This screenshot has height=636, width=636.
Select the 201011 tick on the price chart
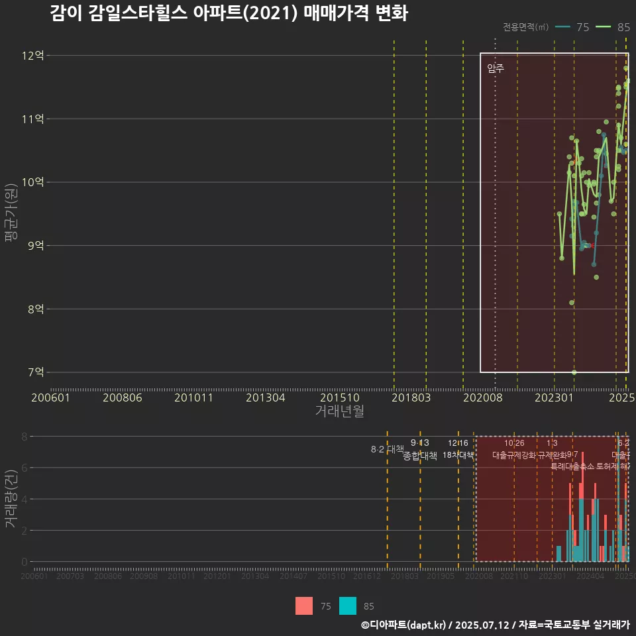click(194, 397)
